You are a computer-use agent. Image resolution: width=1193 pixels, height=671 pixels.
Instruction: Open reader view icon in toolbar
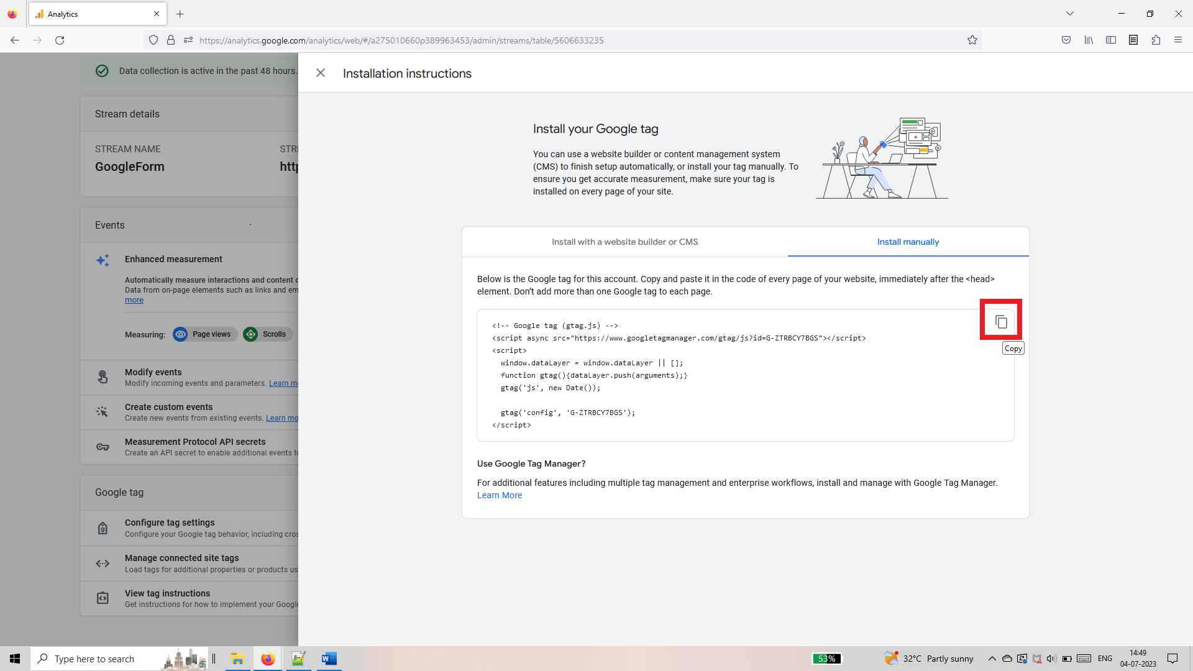click(x=1133, y=40)
